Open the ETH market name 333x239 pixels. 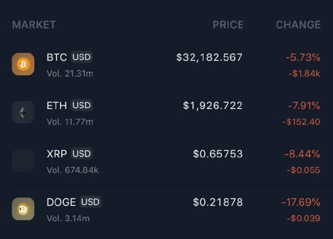(57, 106)
